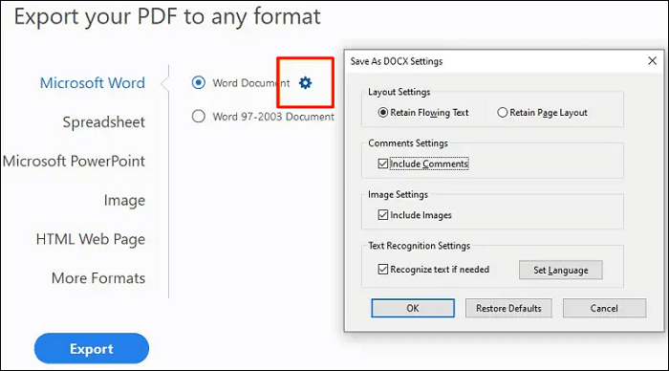Click the blue Export button
The image size is (669, 371).
[92, 348]
